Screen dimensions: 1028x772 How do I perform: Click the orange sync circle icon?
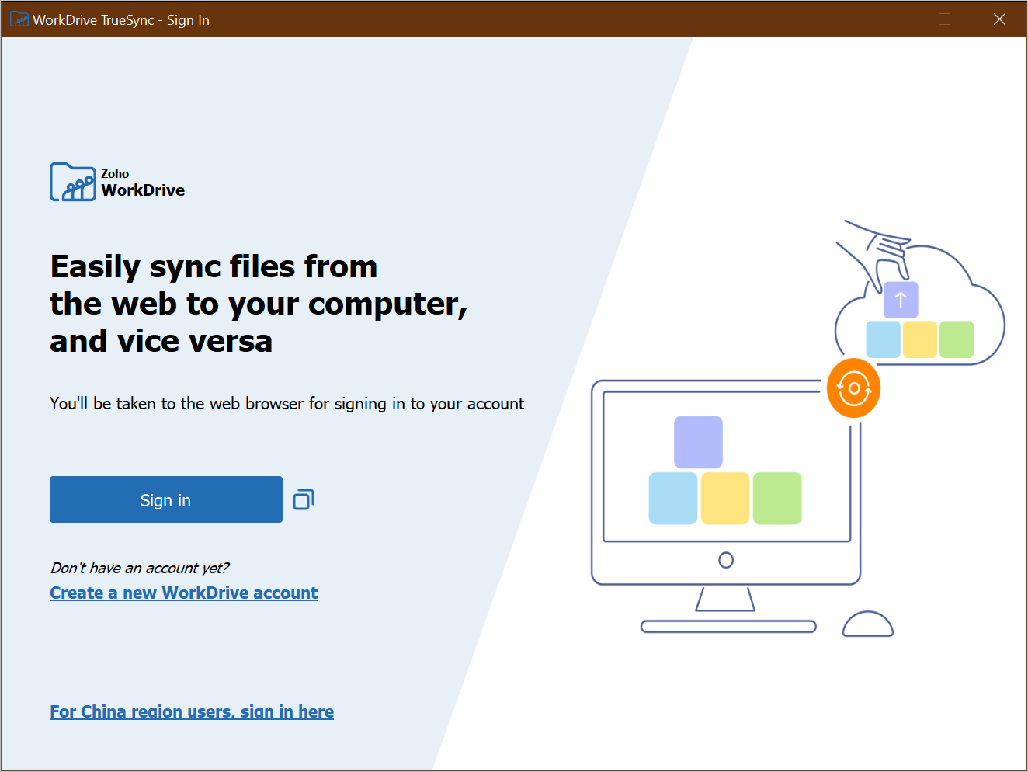(854, 388)
